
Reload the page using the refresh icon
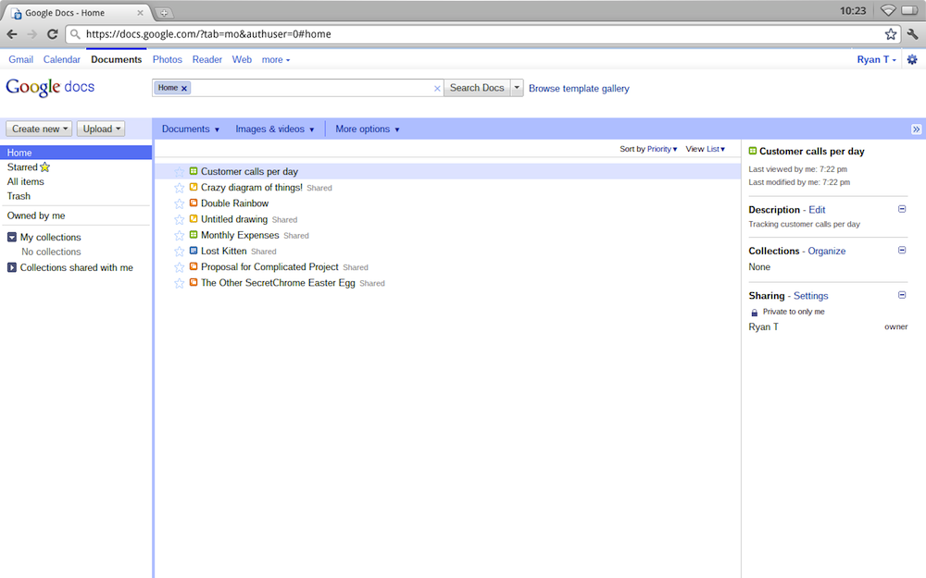(53, 34)
